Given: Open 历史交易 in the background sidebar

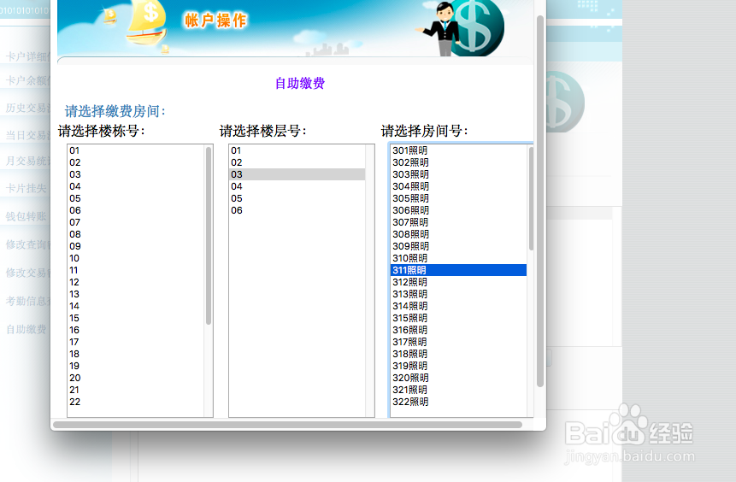Looking at the screenshot, I should tap(27, 108).
